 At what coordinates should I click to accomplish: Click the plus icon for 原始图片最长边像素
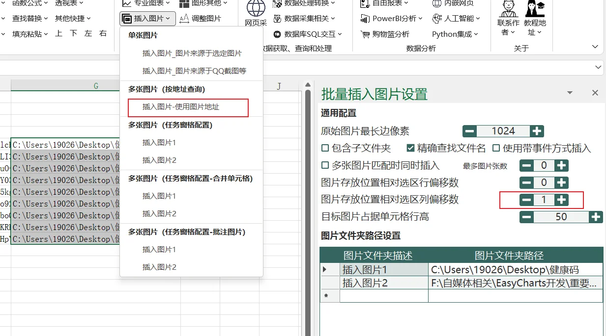coord(537,131)
